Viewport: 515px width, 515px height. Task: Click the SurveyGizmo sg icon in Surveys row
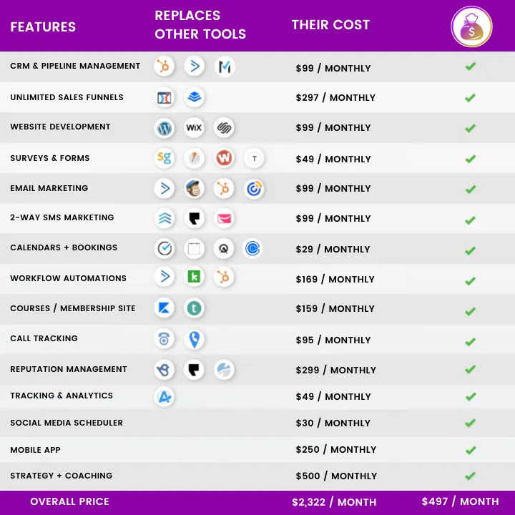165,158
